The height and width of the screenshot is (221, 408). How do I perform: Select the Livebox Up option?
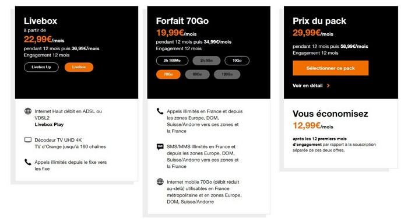coord(41,67)
